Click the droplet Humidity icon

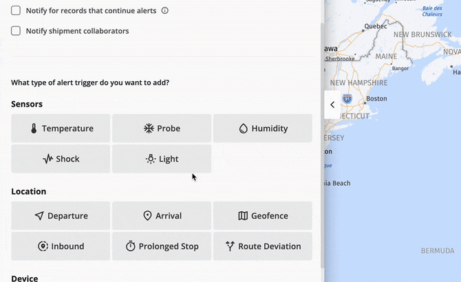tap(243, 129)
